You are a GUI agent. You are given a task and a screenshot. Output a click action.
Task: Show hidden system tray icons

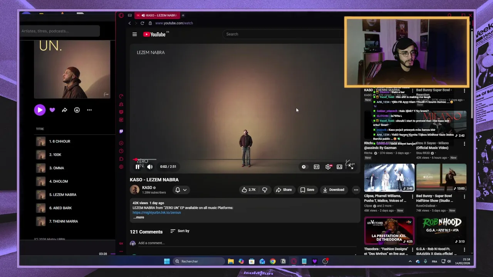click(410, 262)
